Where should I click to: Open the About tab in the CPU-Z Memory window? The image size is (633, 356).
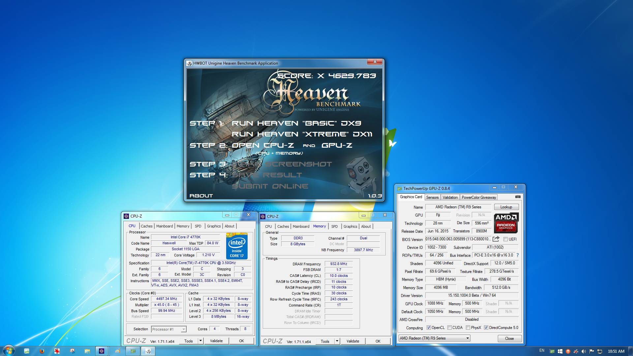point(366,226)
